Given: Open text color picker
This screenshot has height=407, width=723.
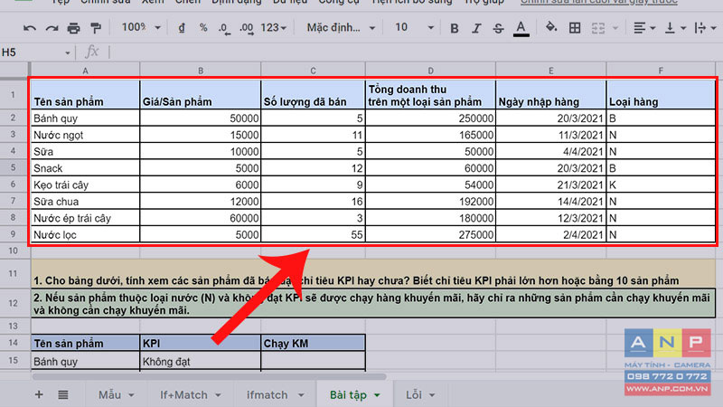Looking at the screenshot, I should [521, 29].
